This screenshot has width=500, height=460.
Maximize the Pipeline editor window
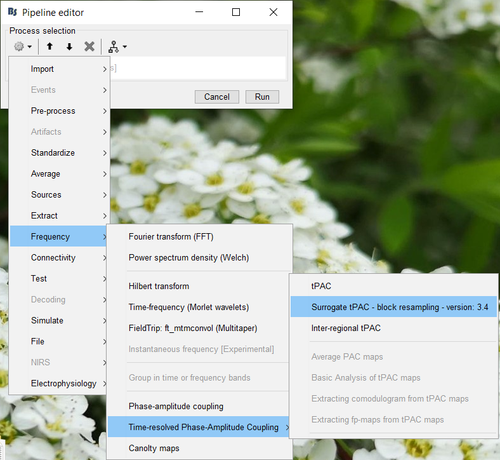tap(236, 12)
